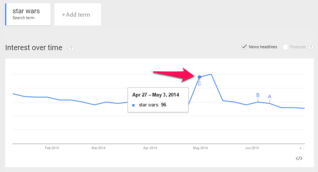
Task: Click the Jun 2014 axis label
Action: (x=252, y=148)
